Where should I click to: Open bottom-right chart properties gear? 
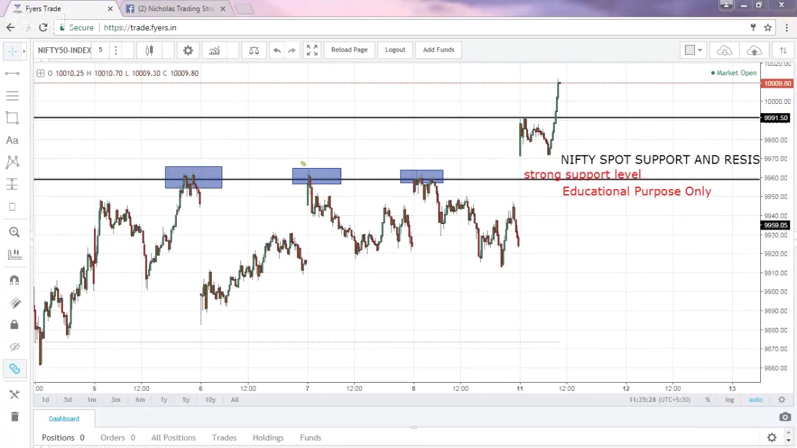coord(782,399)
